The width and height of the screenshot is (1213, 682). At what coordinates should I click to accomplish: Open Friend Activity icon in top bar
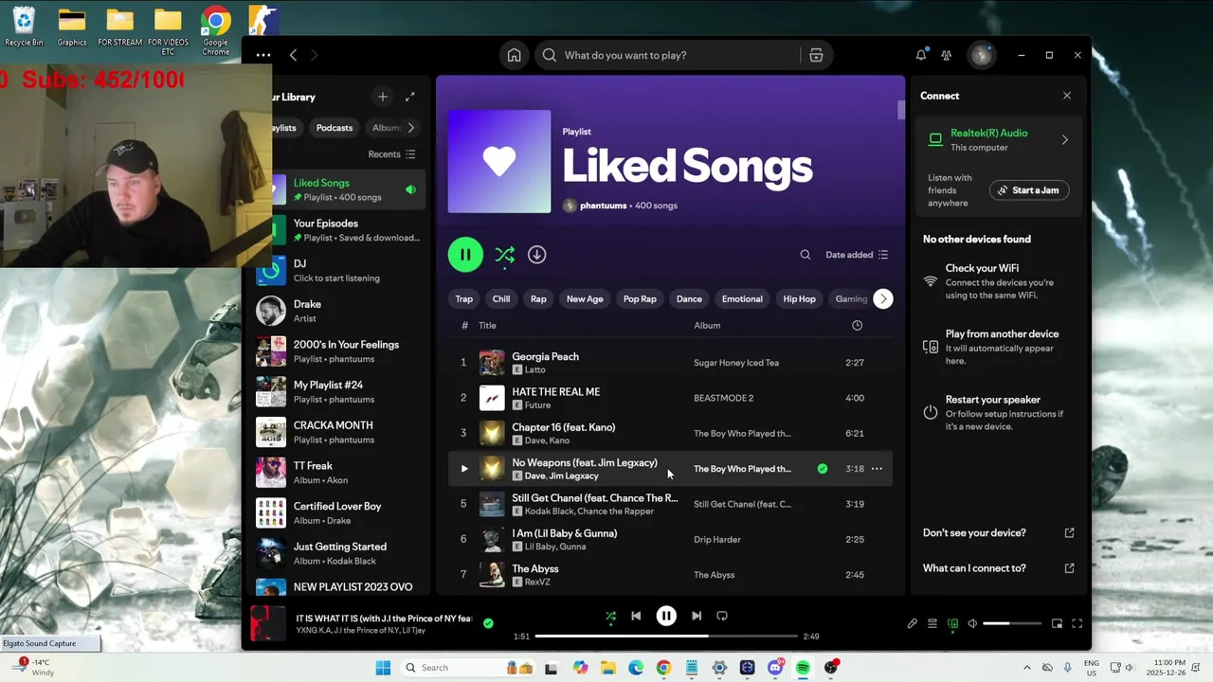(x=946, y=55)
